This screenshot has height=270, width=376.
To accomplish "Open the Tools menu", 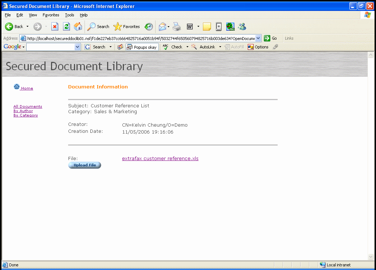I will click(x=69, y=15).
